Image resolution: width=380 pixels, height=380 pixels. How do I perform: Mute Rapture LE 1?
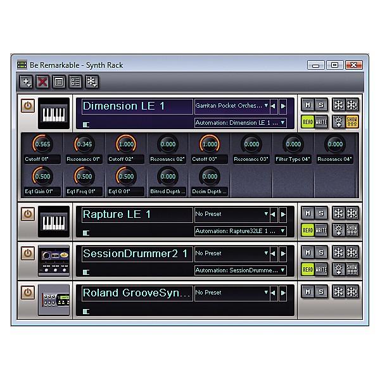tap(308, 213)
